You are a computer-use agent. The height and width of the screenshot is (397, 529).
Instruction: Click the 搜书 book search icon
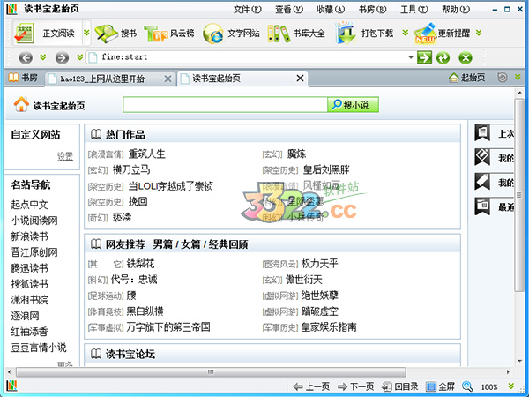point(107,34)
